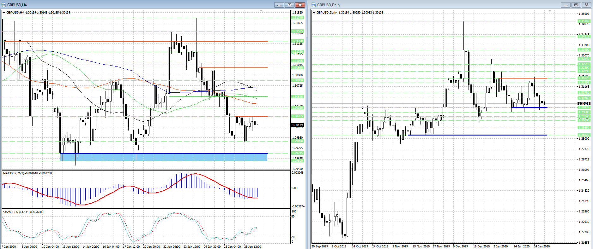Minimize the GBPUSD,H4 chart window
593x249 pixels.
coord(279,5)
